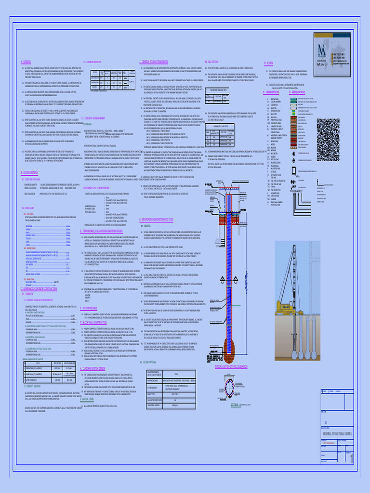Viewport: 370px width, 493px height.
Task: Click the piling rig illustration image
Action: (297, 300)
